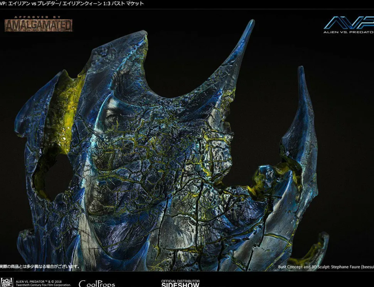Viewport: 374px width, 287px height.
Task: Click the Japanese product title text at top
Action: [x=72, y=3]
